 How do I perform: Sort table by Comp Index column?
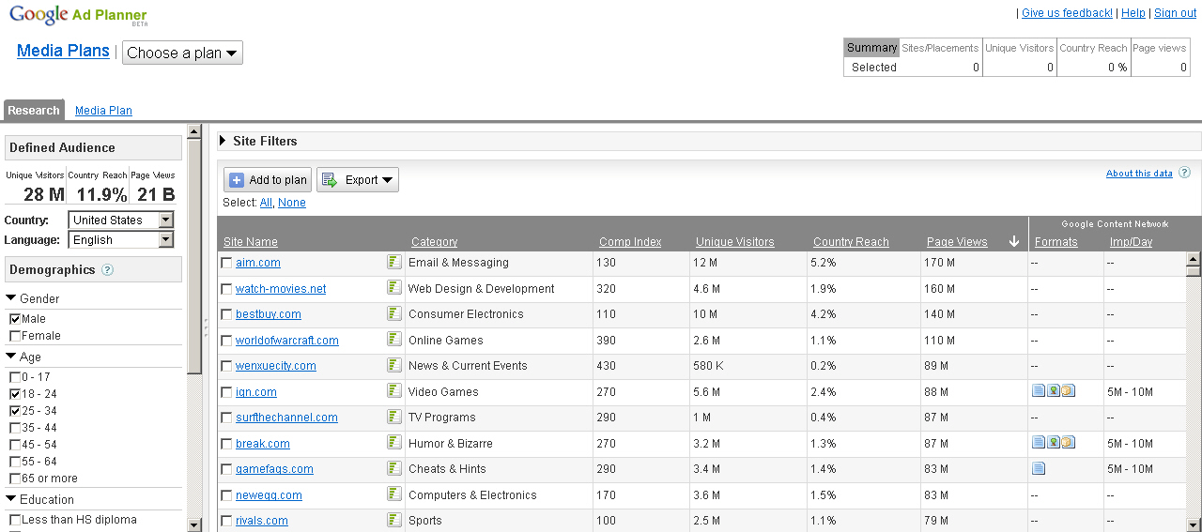[630, 242]
